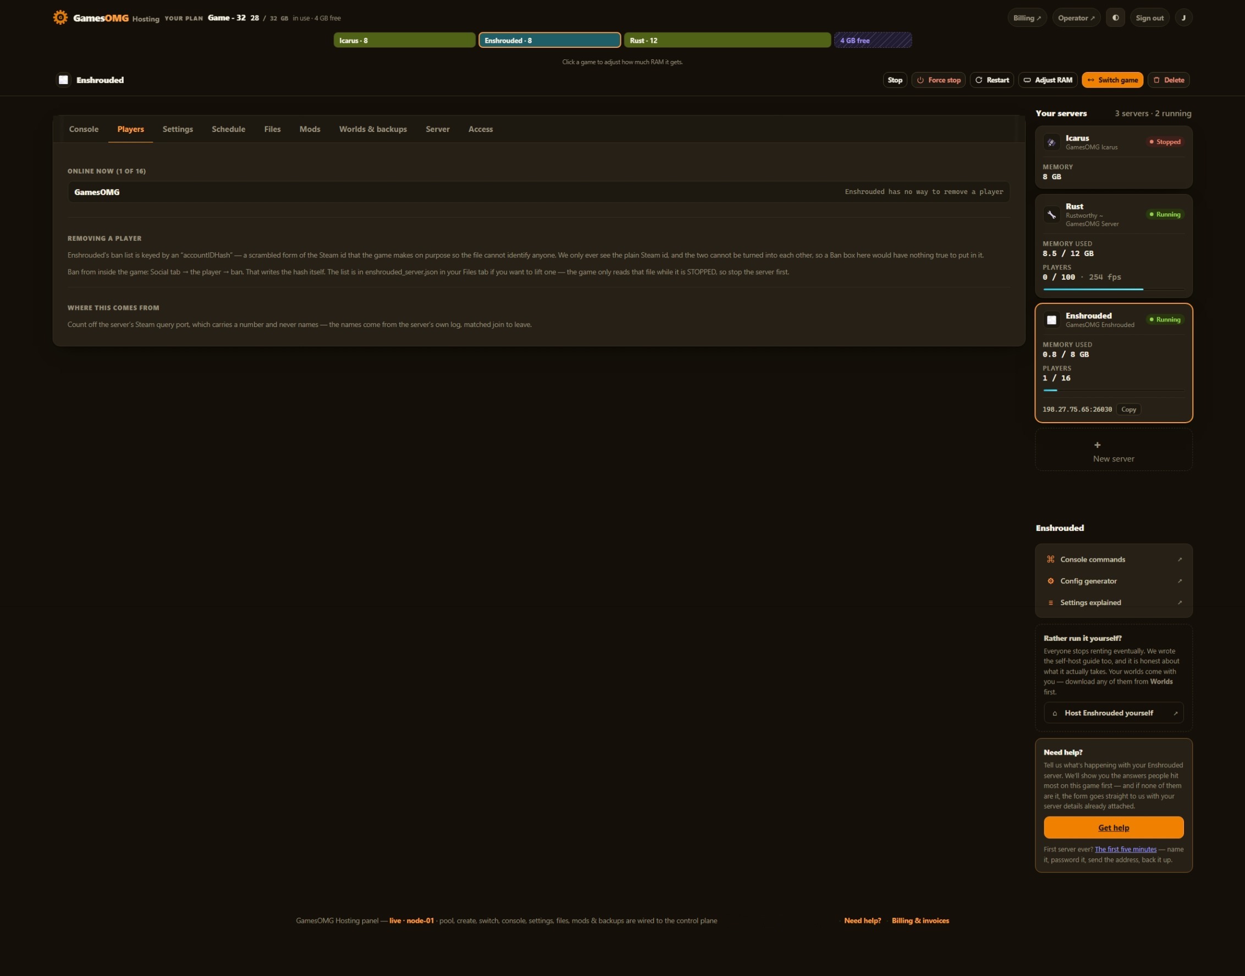1245x976 pixels.
Task: Click the New server tile
Action: [x=1114, y=450]
